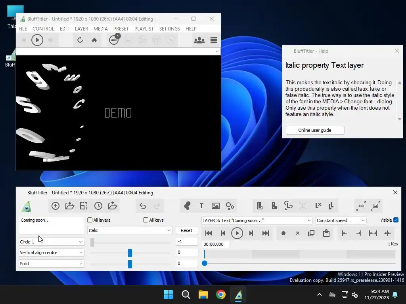Screen dimensions: 406x304
Task: Click the third slider's blue handle
Action: tap(130, 264)
